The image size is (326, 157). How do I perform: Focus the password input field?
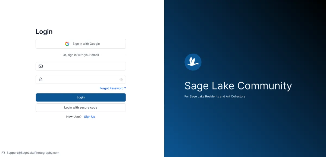coord(81,79)
